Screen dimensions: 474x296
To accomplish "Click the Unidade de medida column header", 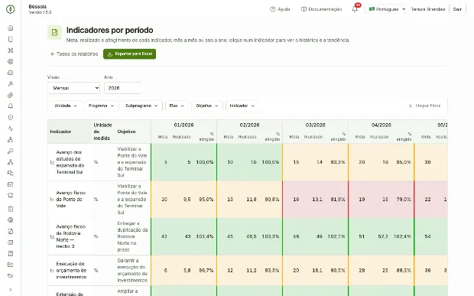I will click(x=102, y=132).
